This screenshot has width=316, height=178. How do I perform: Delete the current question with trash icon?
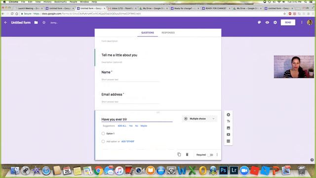click(x=187, y=155)
